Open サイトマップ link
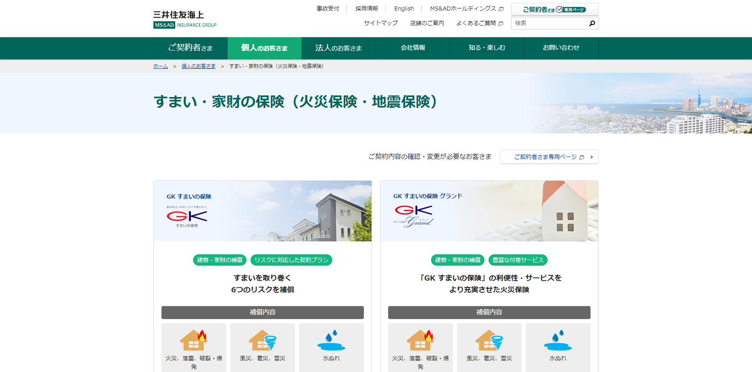Viewport: 752px width, 372px height. click(381, 23)
